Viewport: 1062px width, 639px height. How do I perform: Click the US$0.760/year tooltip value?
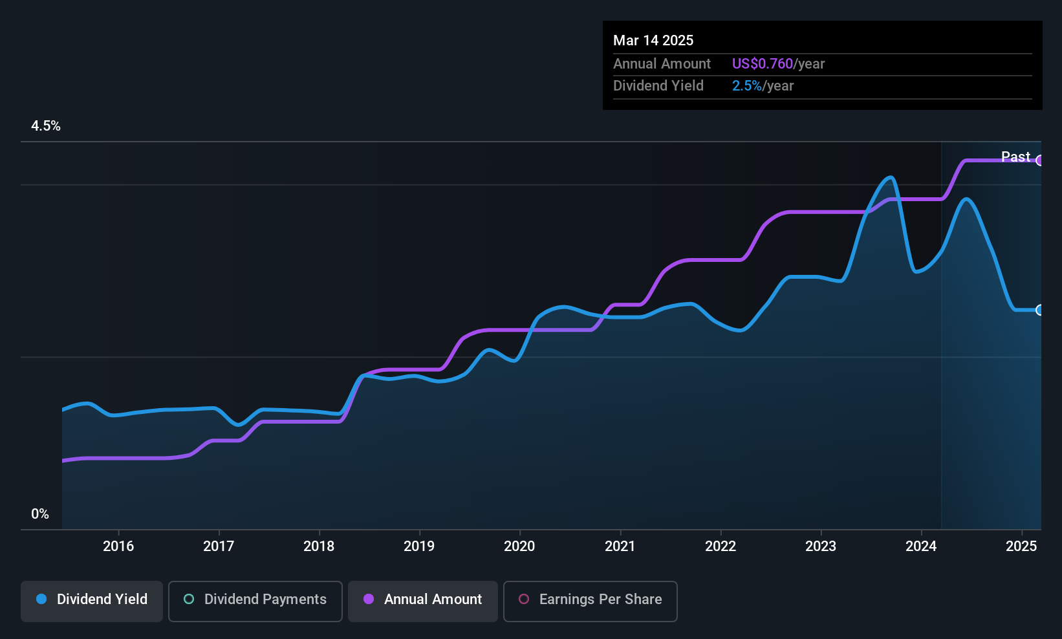[778, 63]
